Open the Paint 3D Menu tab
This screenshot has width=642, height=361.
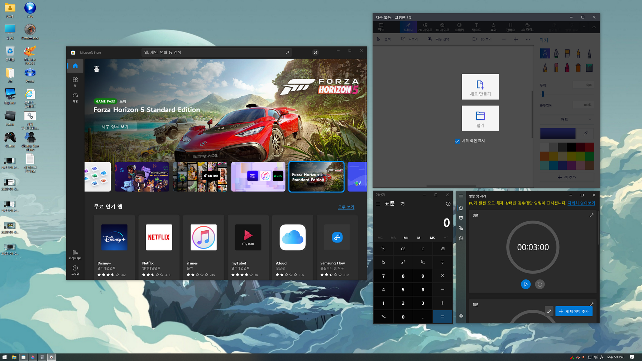coord(381,27)
